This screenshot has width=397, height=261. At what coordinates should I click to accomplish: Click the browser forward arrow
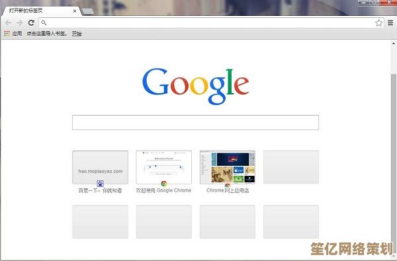coord(19,22)
